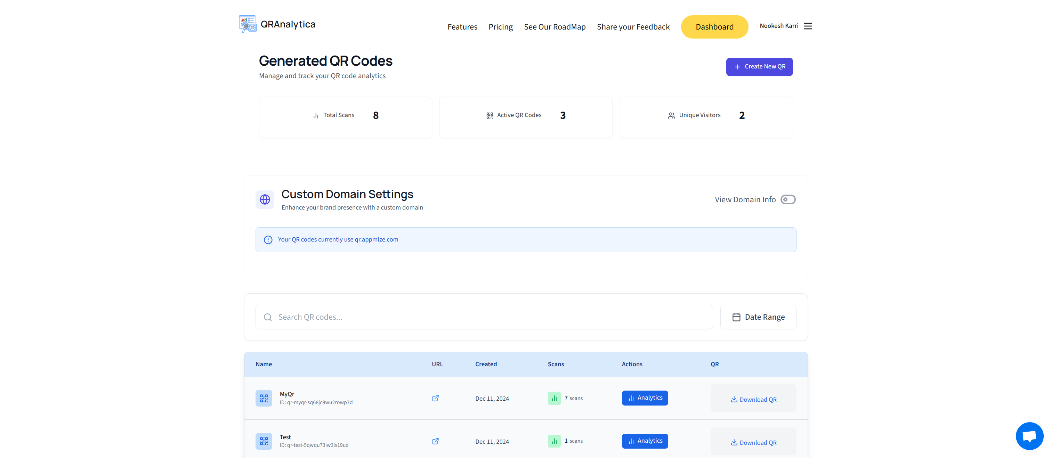The height and width of the screenshot is (458, 1051).
Task: Click the MyQr Dec 11, 2024 date
Action: pyautogui.click(x=492, y=399)
